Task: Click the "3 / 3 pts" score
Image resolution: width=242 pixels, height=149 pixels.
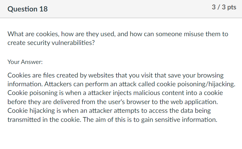Action: tap(224, 7)
